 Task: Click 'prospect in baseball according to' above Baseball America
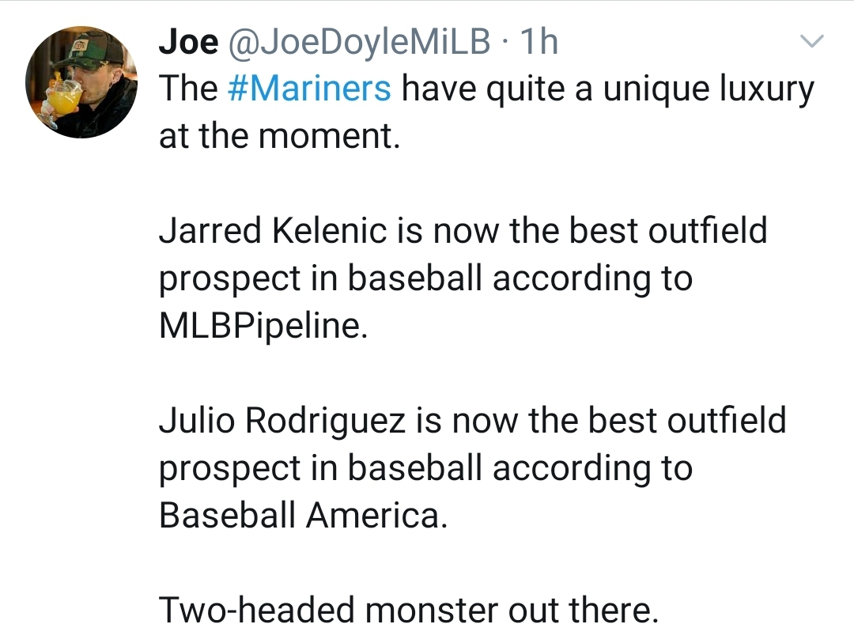[x=426, y=468]
